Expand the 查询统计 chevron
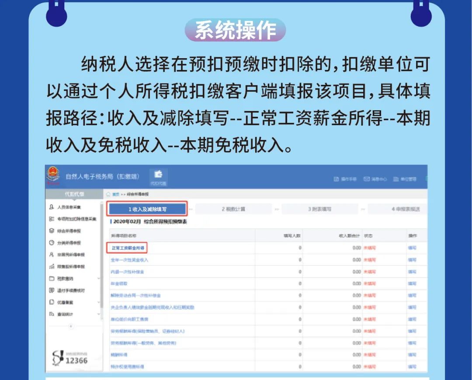472x380 pixels. (x=99, y=314)
